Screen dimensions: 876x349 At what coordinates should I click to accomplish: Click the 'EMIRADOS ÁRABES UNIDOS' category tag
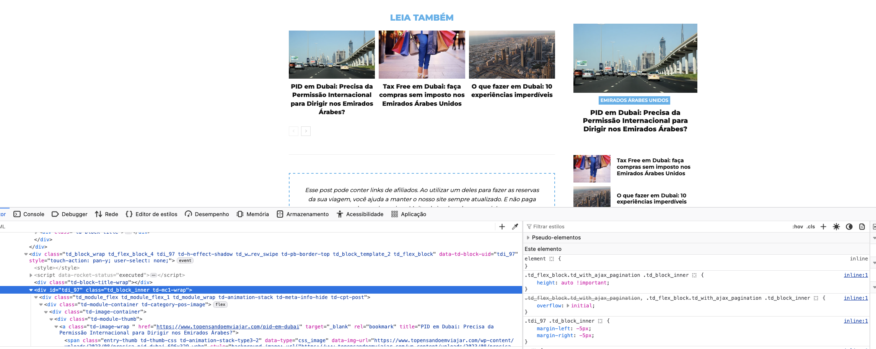[634, 100]
